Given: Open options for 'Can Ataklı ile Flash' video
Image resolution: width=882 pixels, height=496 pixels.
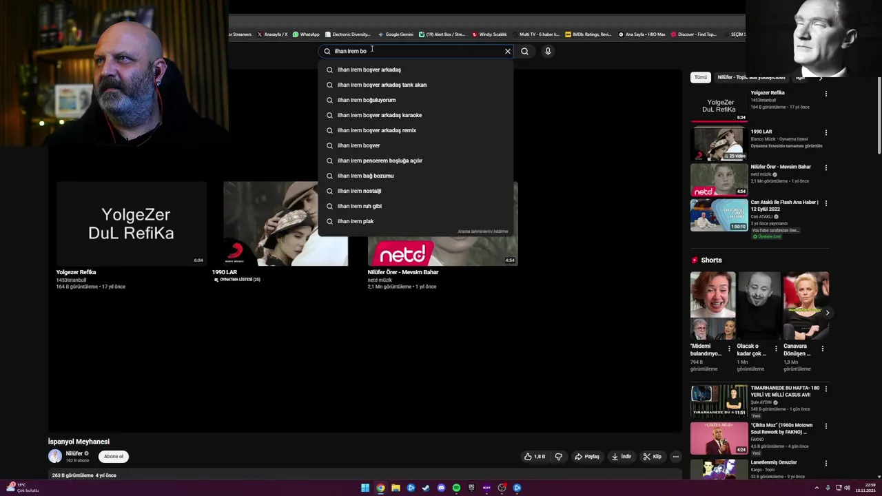Looking at the screenshot, I should (825, 203).
